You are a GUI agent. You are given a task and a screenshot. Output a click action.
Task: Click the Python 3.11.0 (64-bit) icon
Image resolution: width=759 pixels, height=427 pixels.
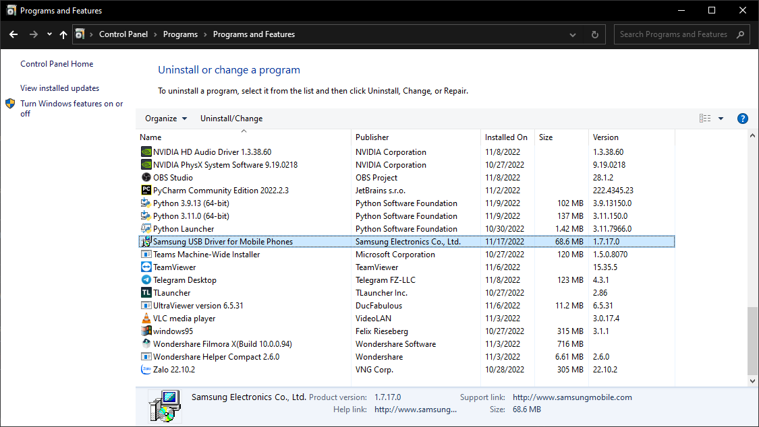tap(146, 216)
